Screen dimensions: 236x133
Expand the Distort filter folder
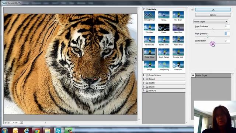144,79
